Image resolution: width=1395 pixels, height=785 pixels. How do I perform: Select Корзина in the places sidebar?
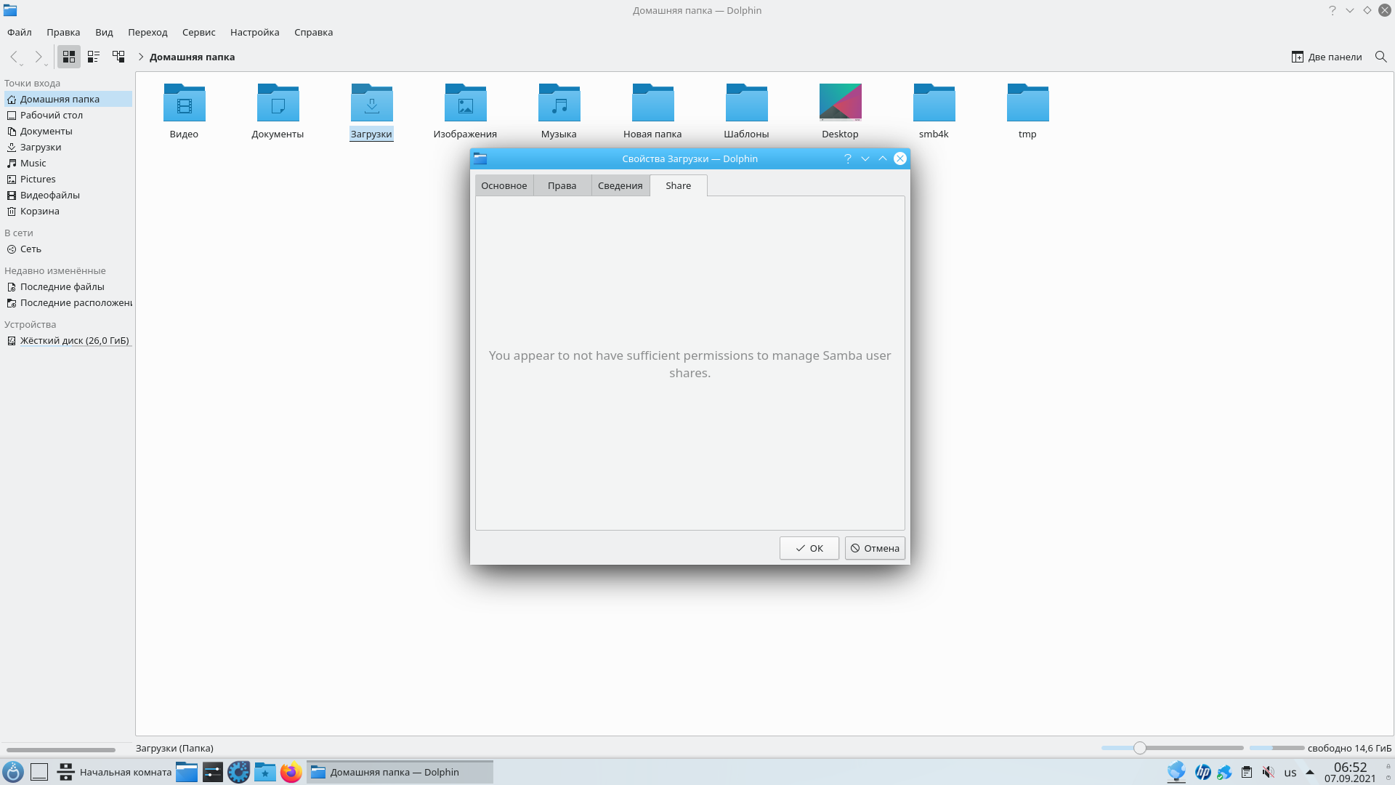pyautogui.click(x=40, y=211)
